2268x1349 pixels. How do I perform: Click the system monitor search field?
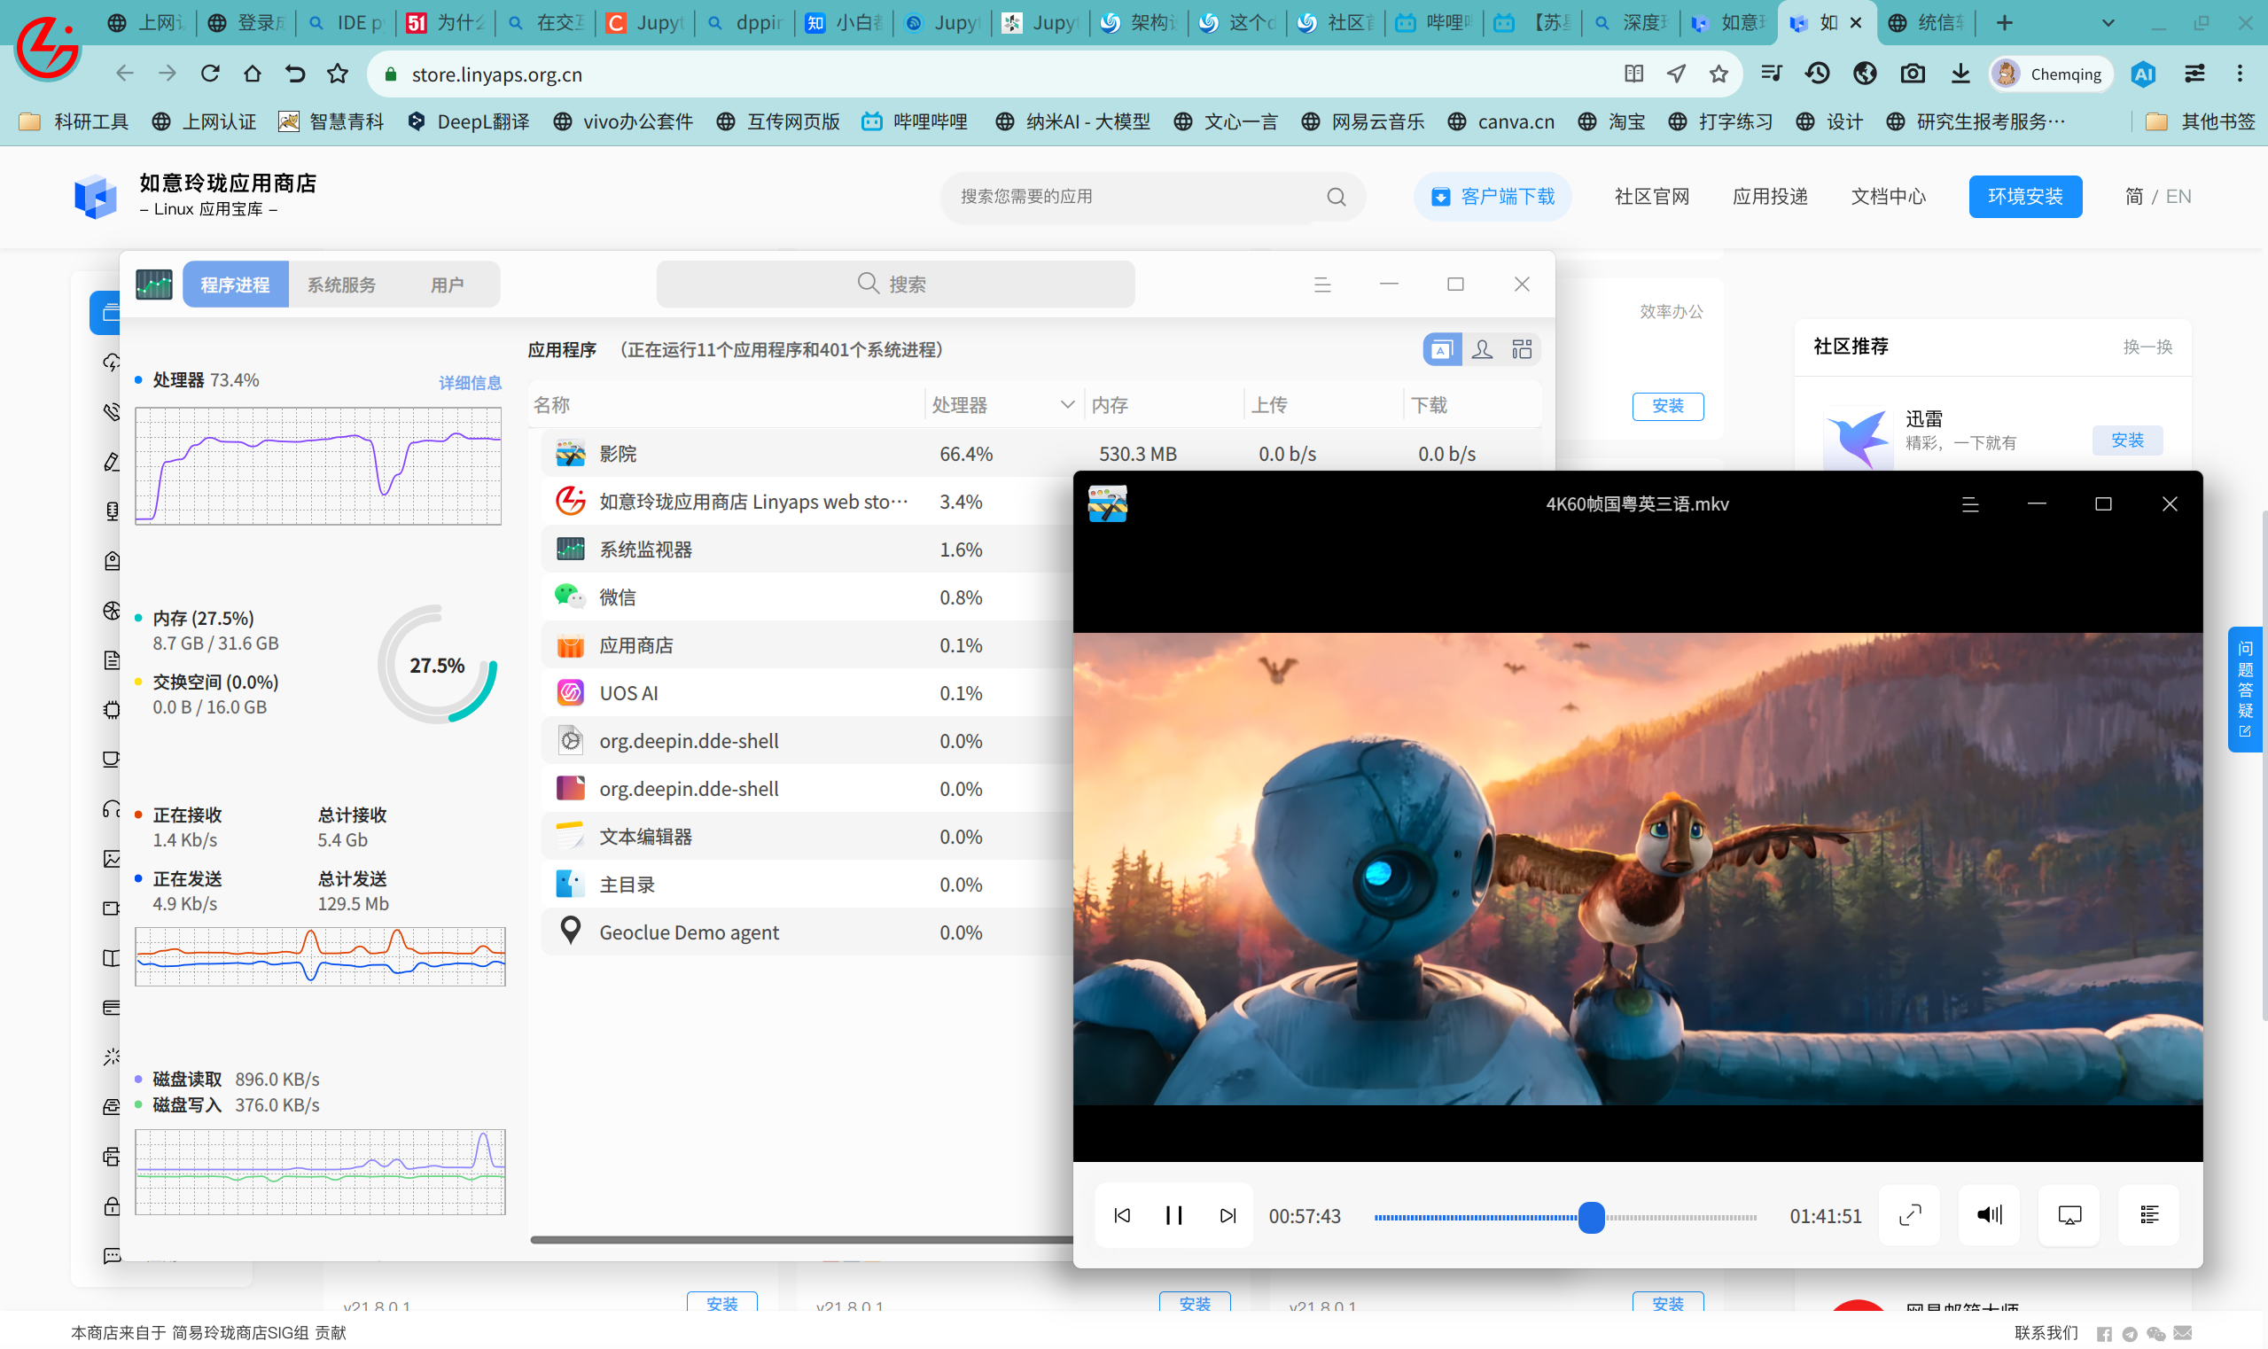895,285
